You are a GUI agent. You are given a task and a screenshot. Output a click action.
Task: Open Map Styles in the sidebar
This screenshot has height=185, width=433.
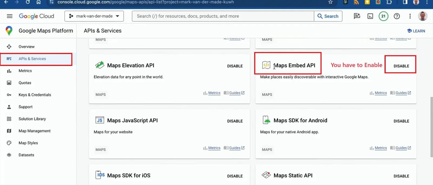point(28,143)
